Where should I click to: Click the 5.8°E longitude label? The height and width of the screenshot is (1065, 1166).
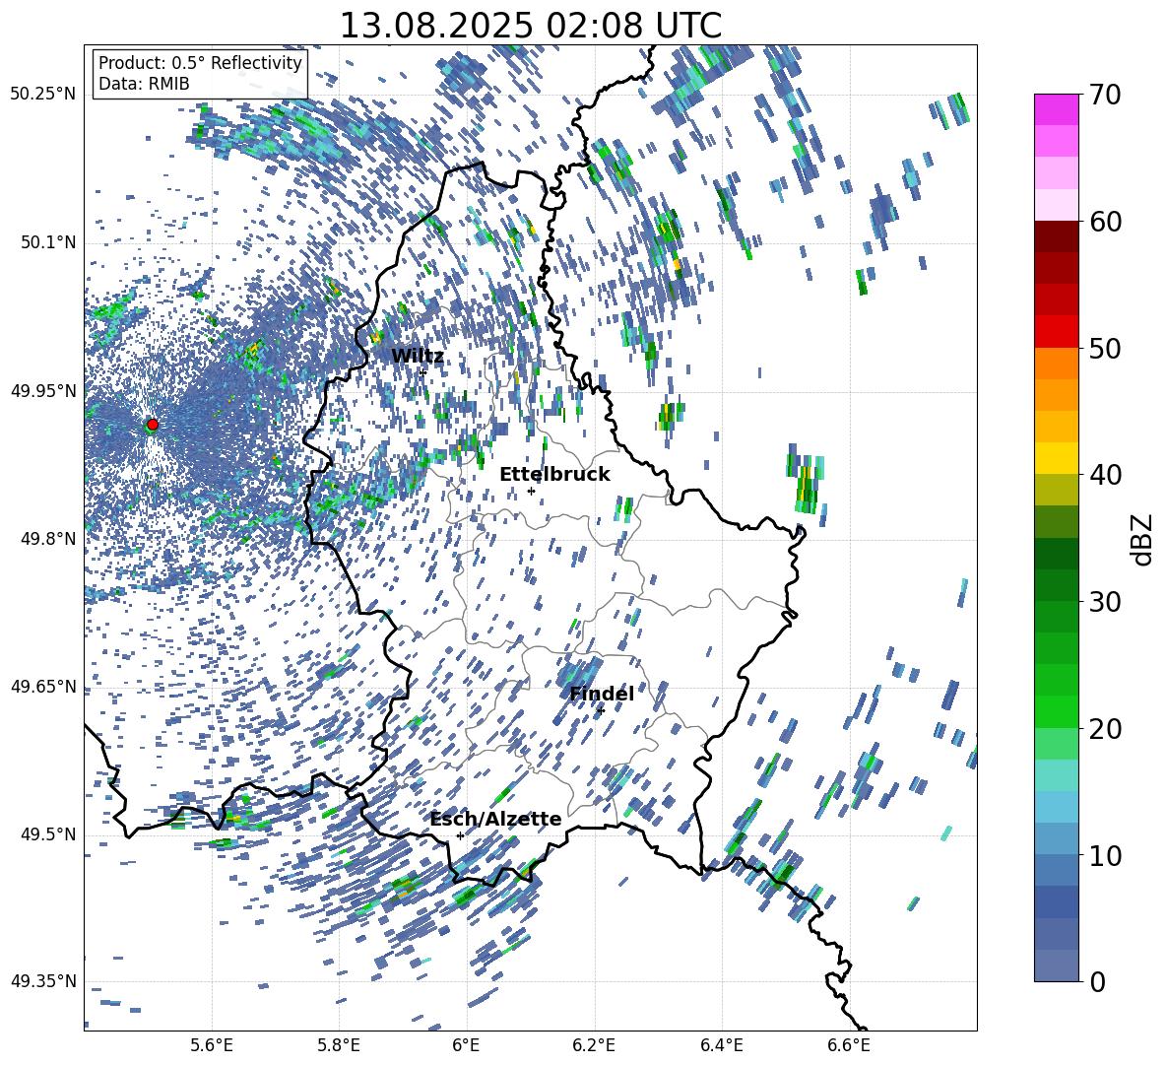tap(339, 1045)
